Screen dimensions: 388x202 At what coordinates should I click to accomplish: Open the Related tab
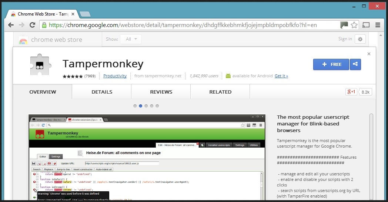[x=220, y=92]
